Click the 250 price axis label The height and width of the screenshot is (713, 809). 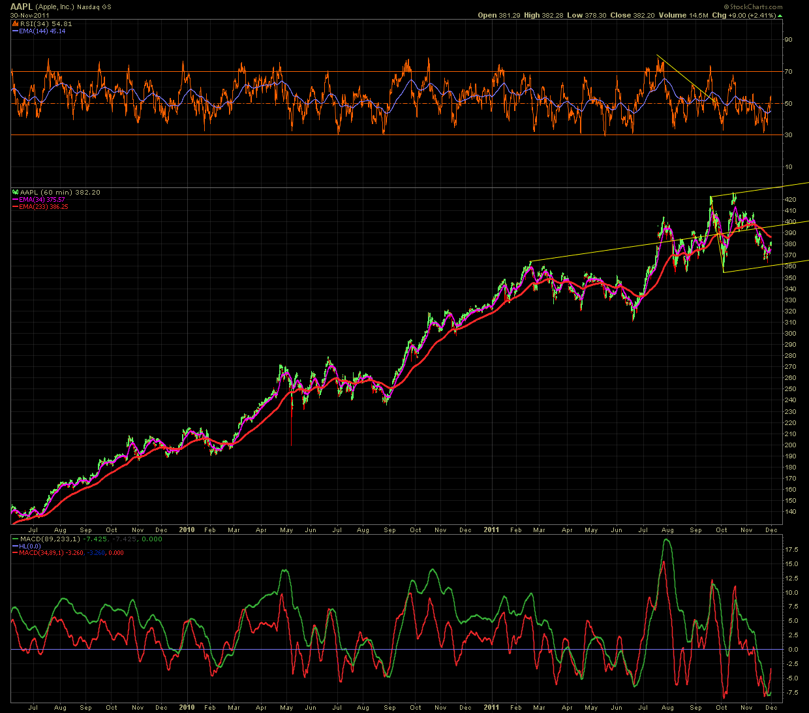790,389
